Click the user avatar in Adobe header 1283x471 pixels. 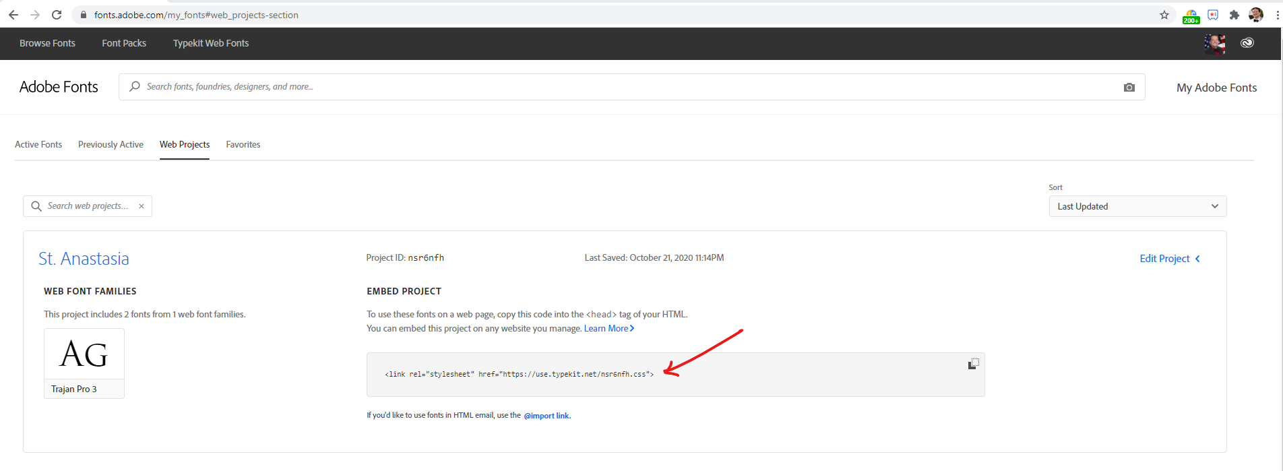[x=1214, y=44]
